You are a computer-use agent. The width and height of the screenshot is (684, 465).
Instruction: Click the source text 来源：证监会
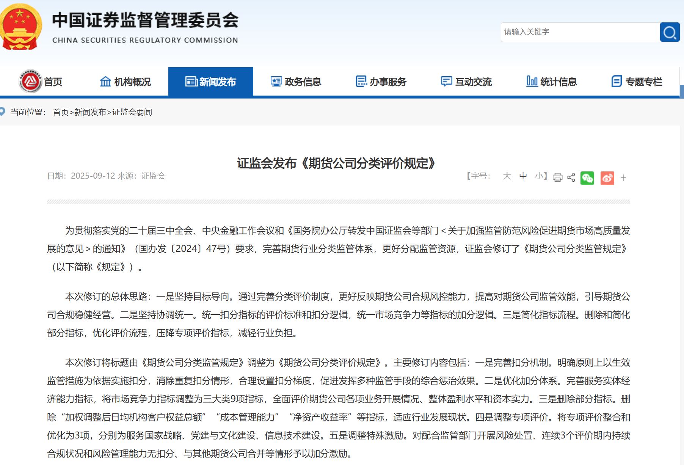141,176
